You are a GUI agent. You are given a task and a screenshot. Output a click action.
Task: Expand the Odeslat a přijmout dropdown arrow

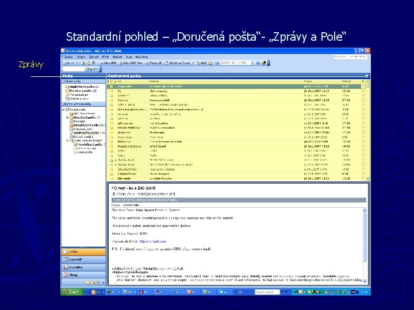tap(193, 63)
